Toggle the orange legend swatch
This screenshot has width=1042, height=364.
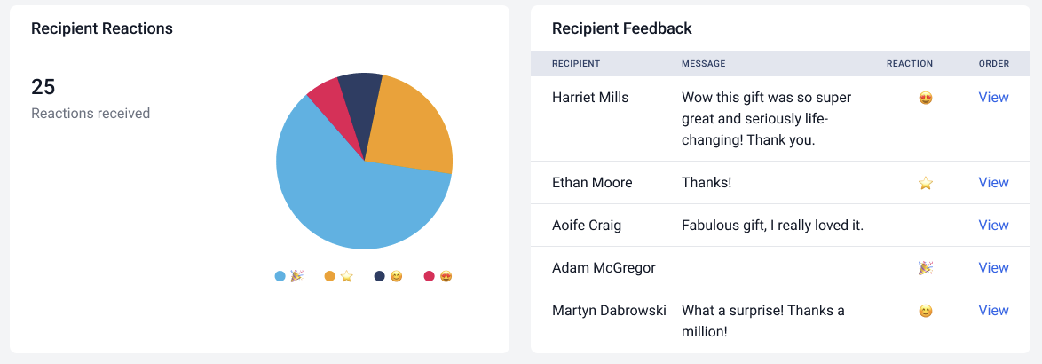coord(330,276)
